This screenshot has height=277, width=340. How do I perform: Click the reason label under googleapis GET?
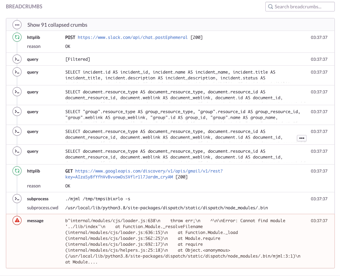[34, 186]
